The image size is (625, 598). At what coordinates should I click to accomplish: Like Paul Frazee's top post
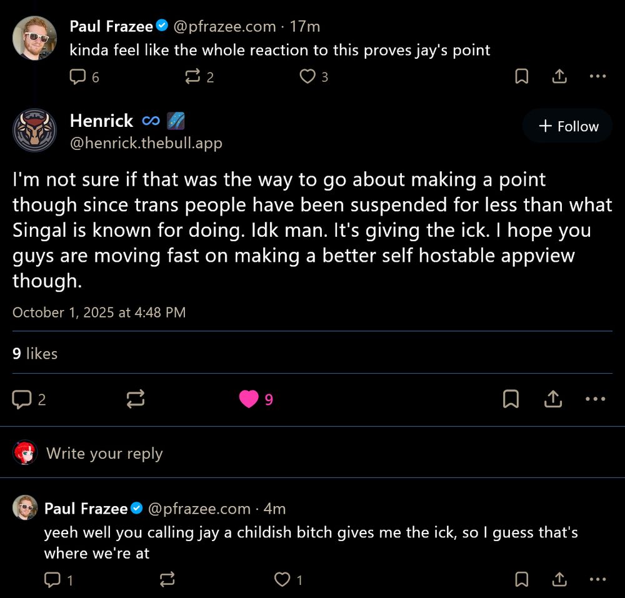(307, 76)
